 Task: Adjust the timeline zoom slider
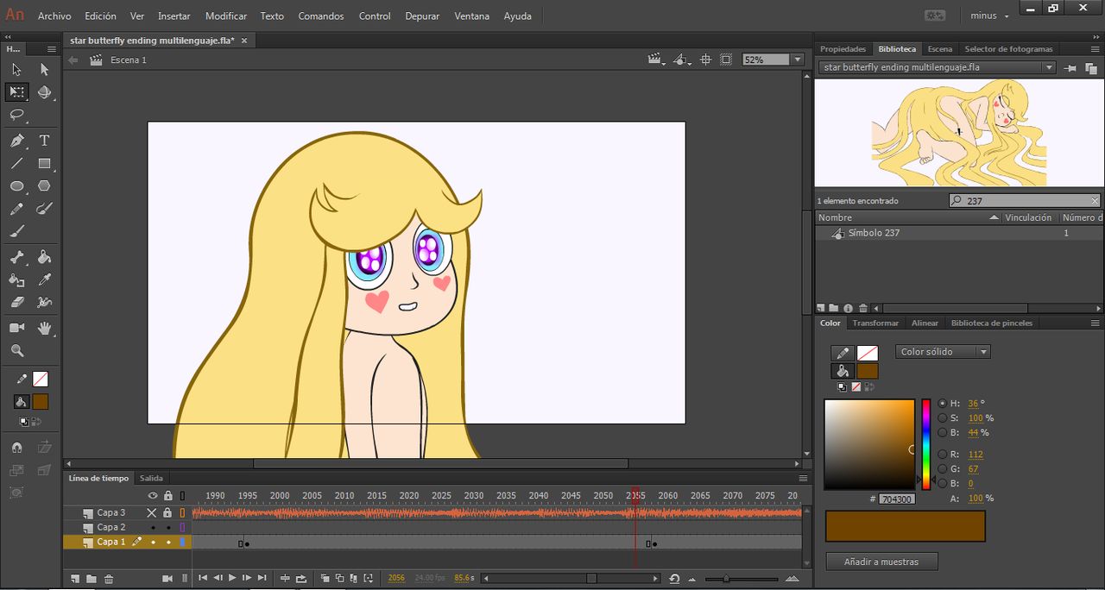coord(724,579)
